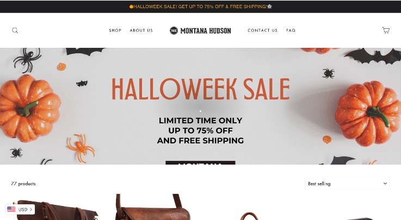Click the pumpkin emoji in announcement bar
Viewport: 401px width, 220px height.
(131, 7)
